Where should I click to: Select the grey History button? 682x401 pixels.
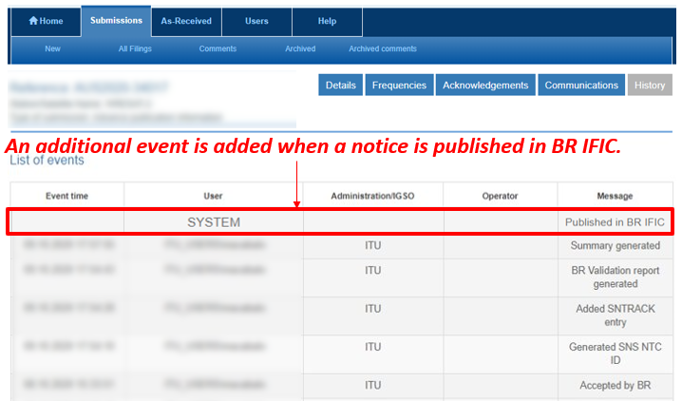click(x=650, y=86)
